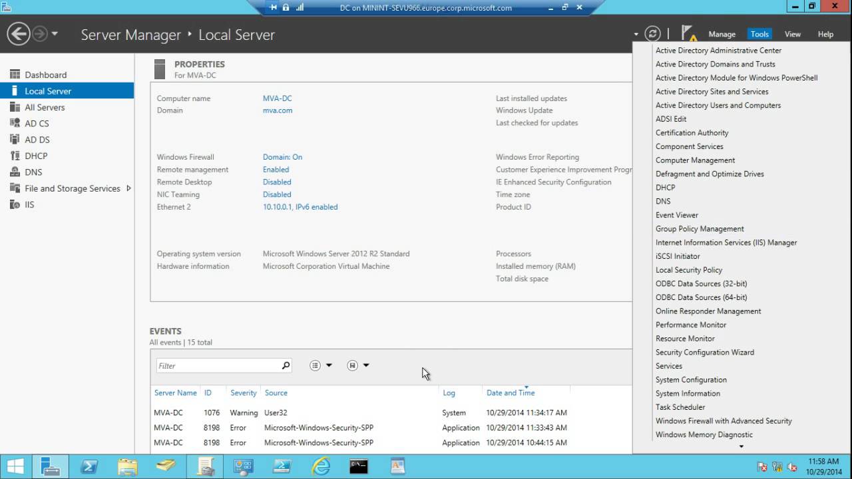Choose Certification Authority from Tools
852x479 pixels.
point(692,133)
